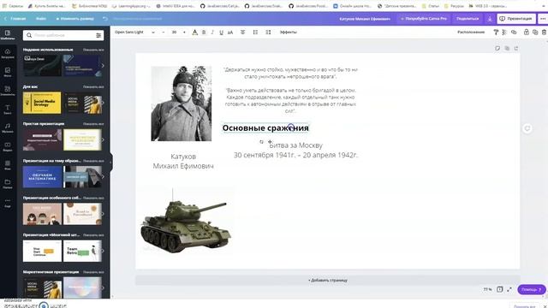Image resolution: width=548 pixels, height=308 pixels.
Task: Expand 'Для вас' templates row arrow
Action: [103, 103]
